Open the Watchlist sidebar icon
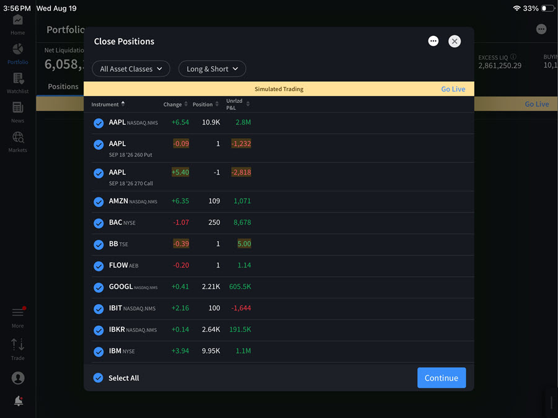 (x=18, y=78)
